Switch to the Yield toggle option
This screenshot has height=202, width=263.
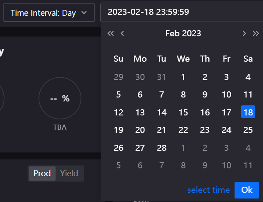[x=69, y=173]
